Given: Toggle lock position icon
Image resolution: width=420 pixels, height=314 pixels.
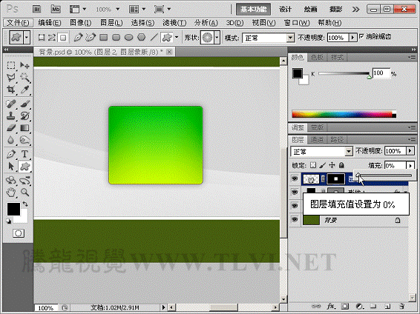Looking at the screenshot, I should coord(332,165).
